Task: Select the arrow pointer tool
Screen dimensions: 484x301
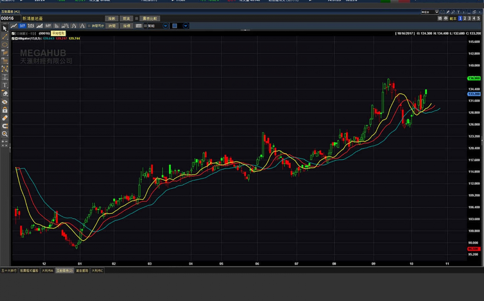Action: (x=5, y=28)
